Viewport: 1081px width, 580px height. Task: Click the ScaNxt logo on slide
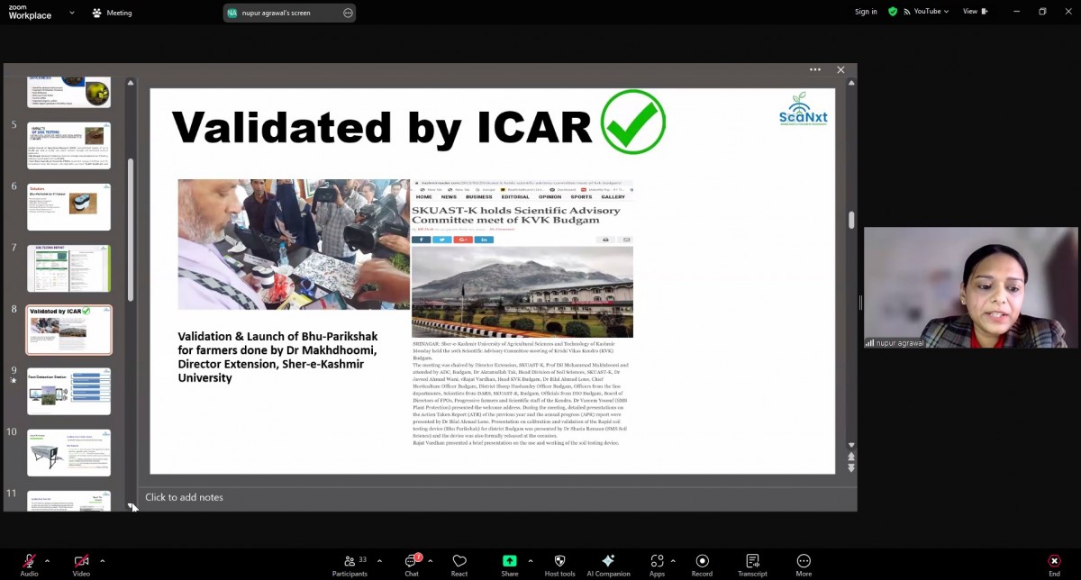pos(803,109)
